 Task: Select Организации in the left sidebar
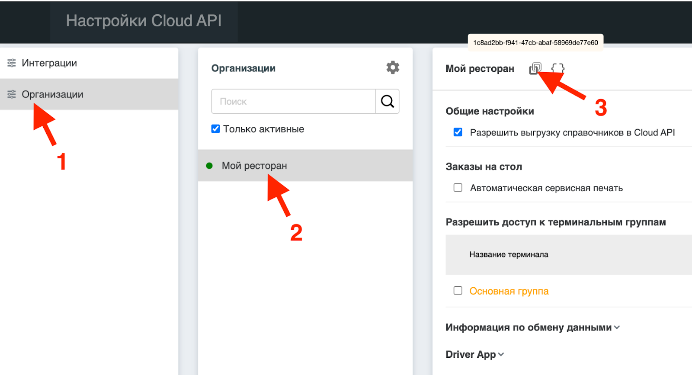[89, 94]
